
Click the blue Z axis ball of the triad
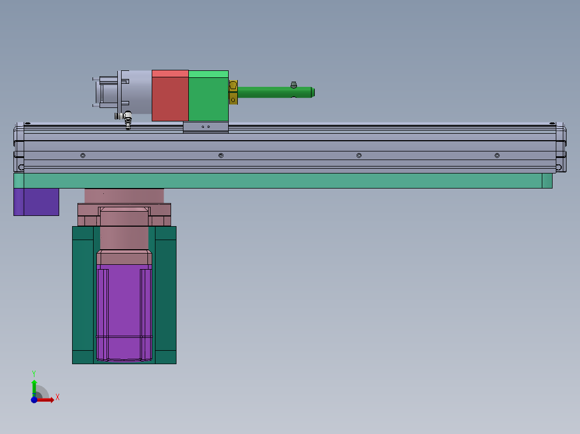coord(34,400)
